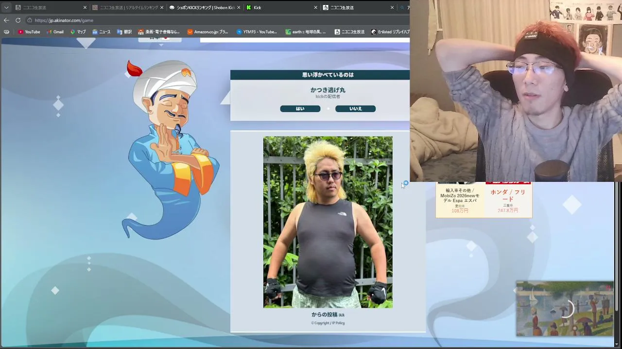Click the floating painting video player
Viewport: 622px width, 349px height.
point(565,308)
